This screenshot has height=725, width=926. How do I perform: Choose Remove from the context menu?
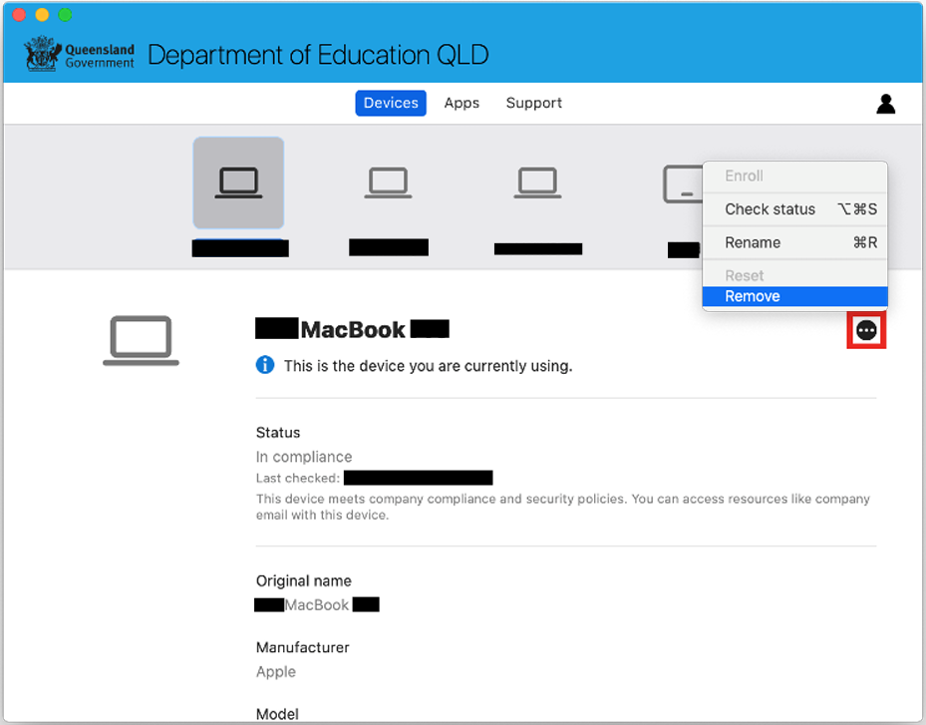(x=794, y=296)
